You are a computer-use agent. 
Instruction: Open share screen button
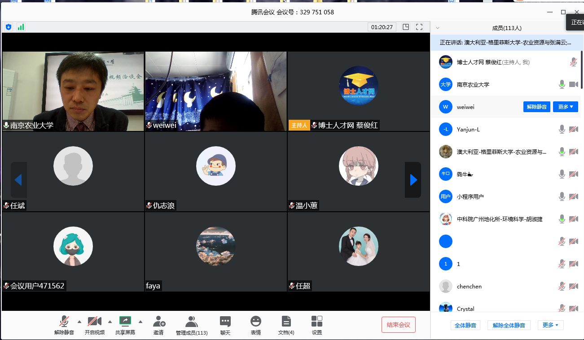coord(125,325)
